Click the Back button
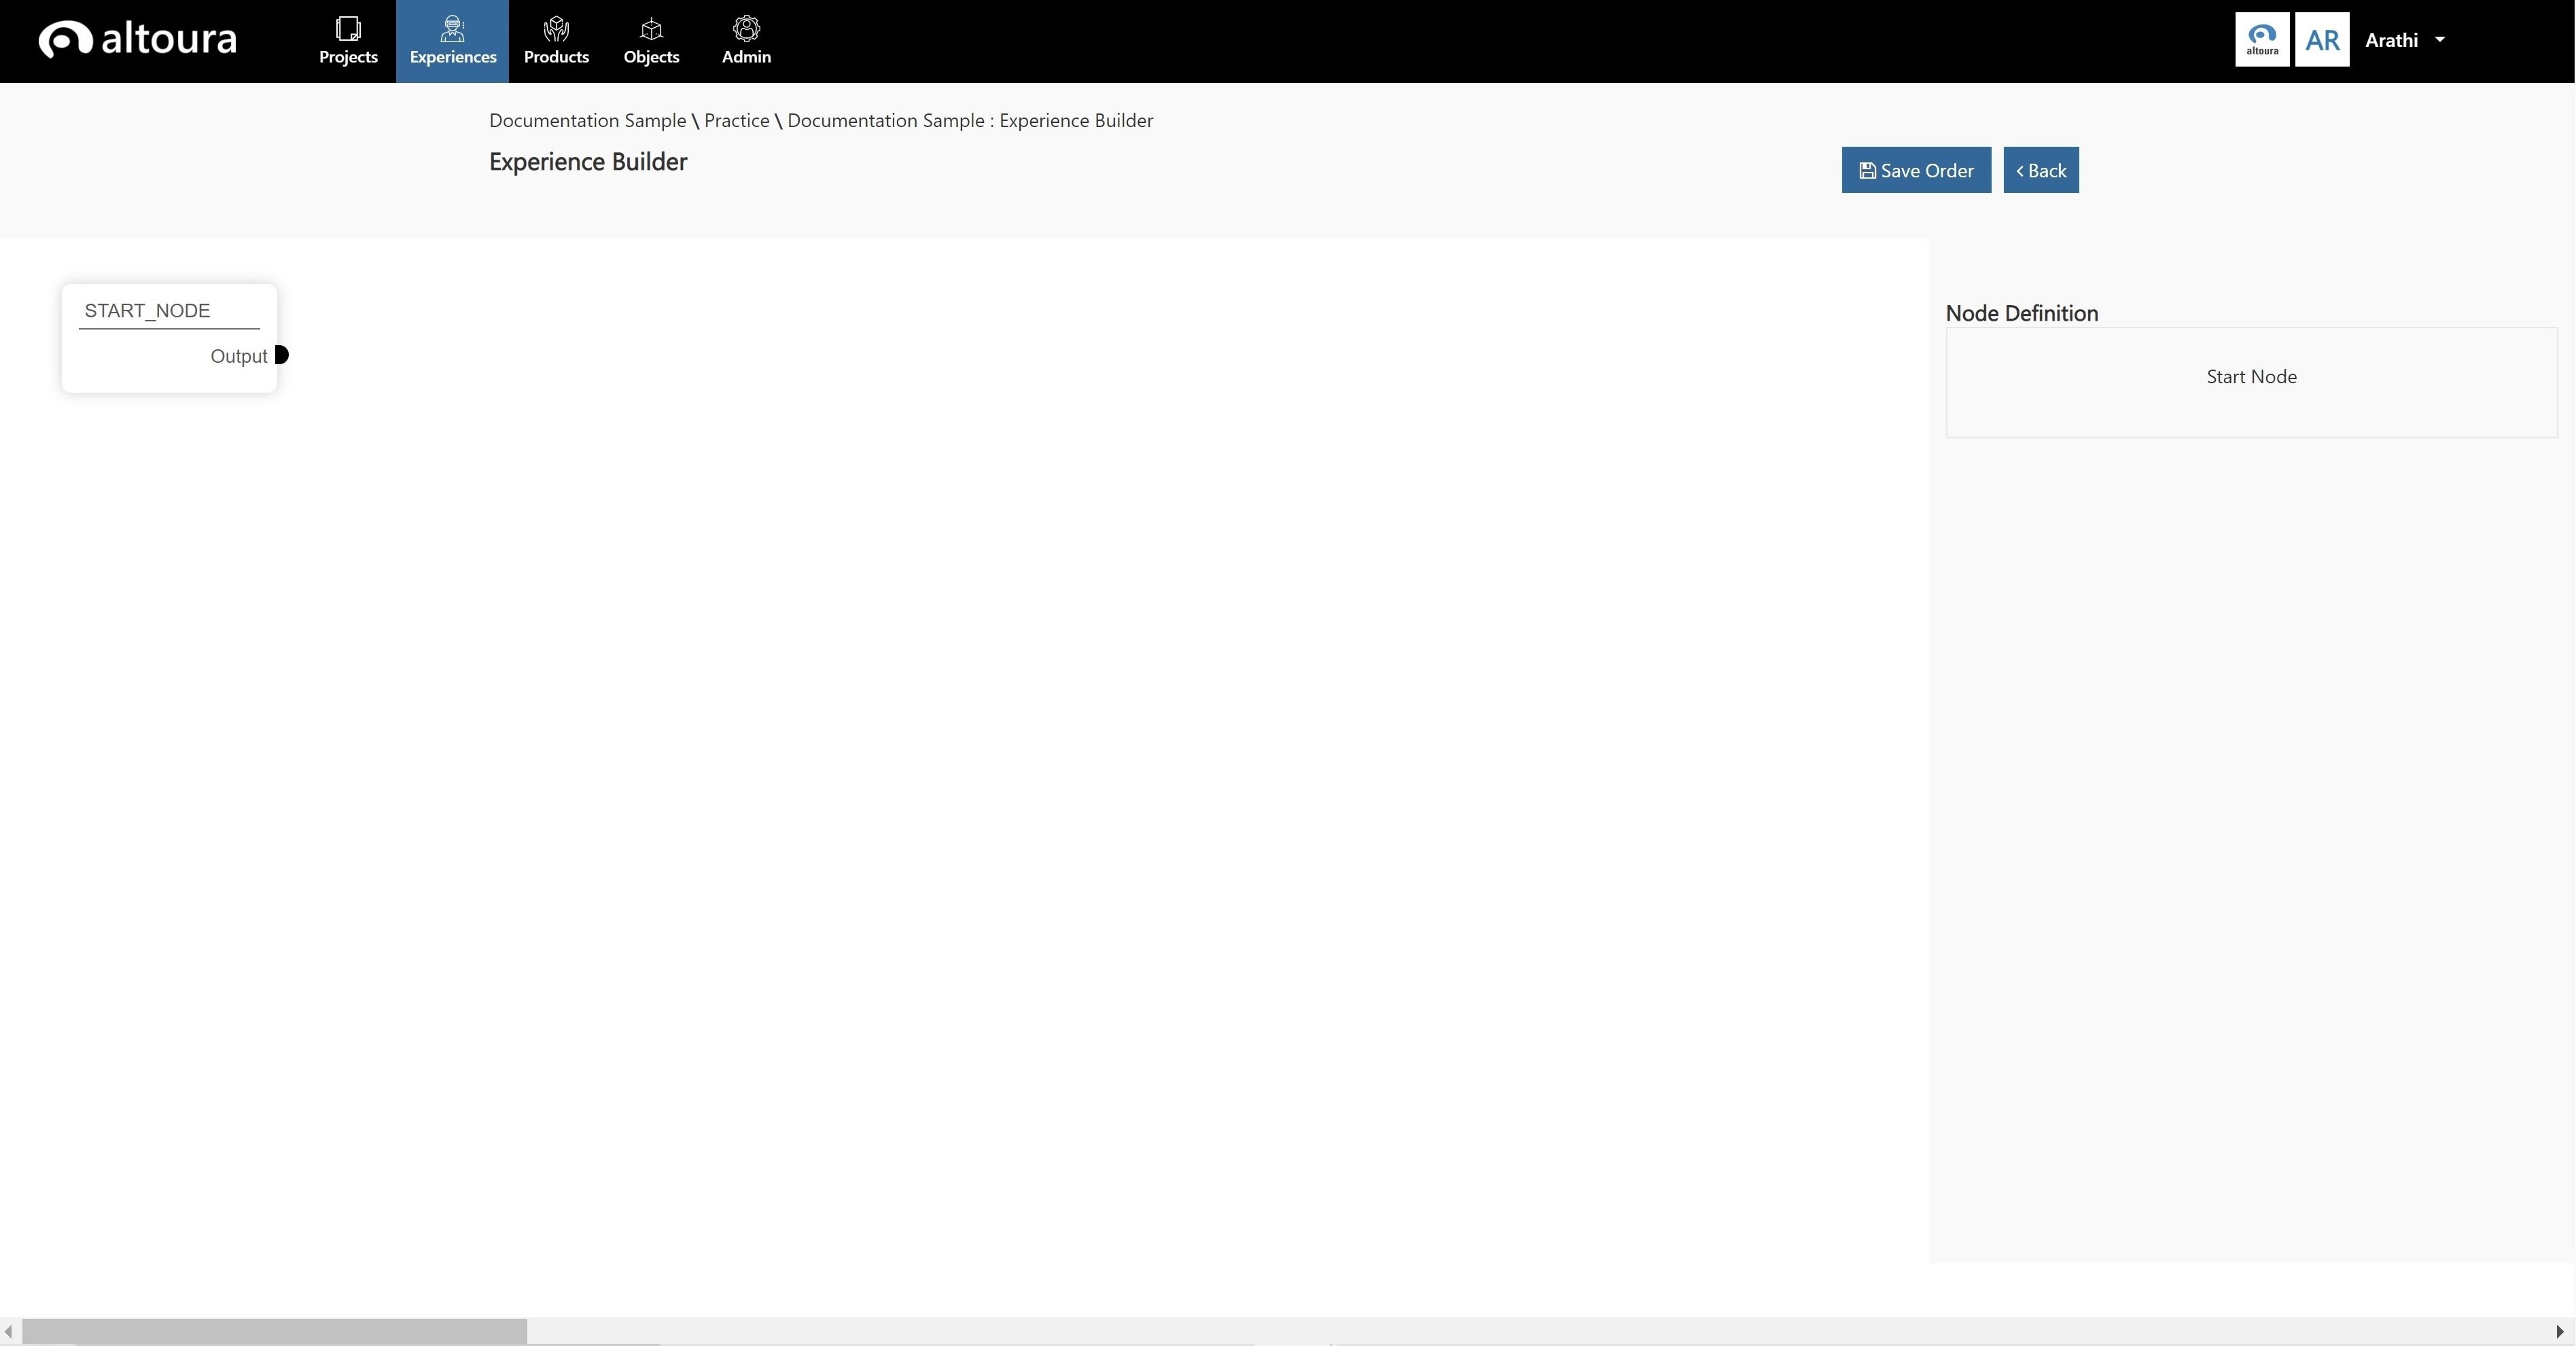Viewport: 2576px width, 1346px height. coord(2041,170)
